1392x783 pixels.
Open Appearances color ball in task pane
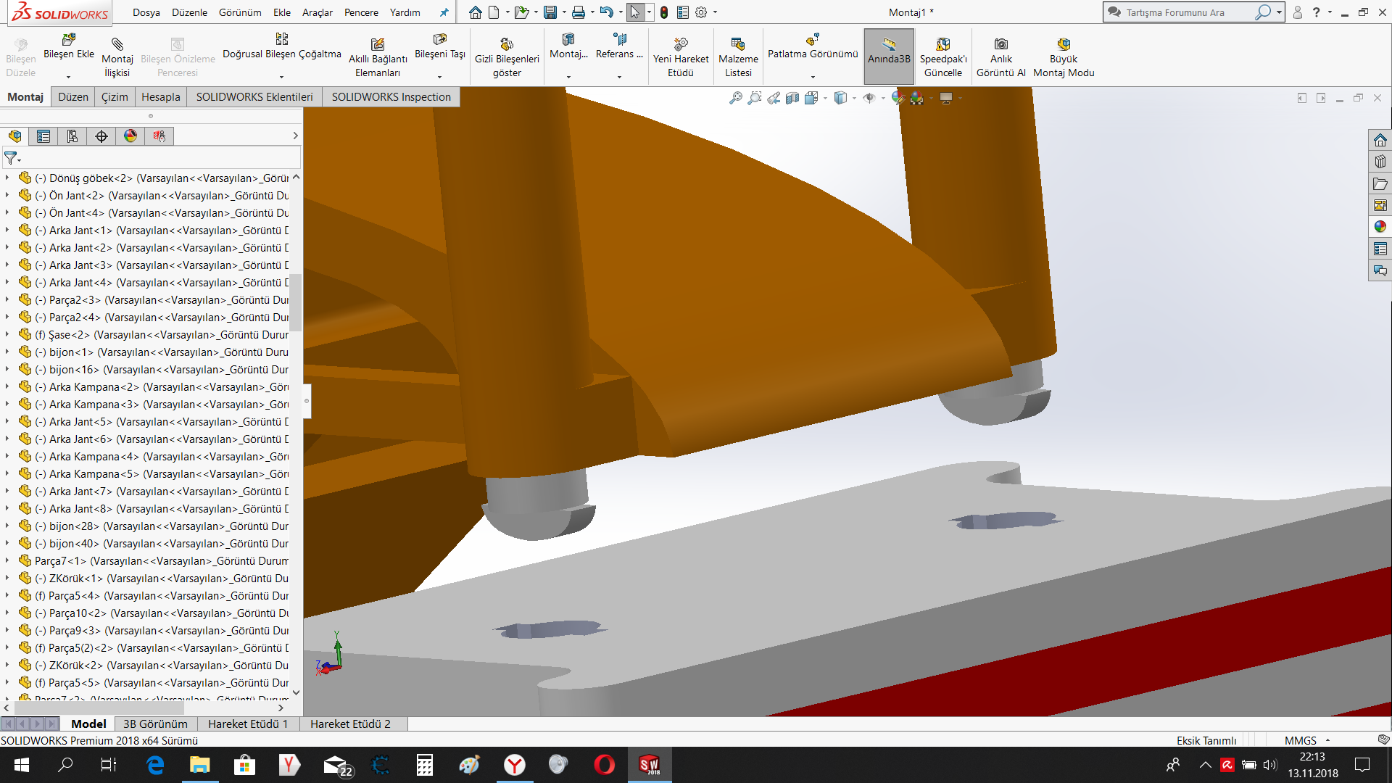click(x=1380, y=227)
